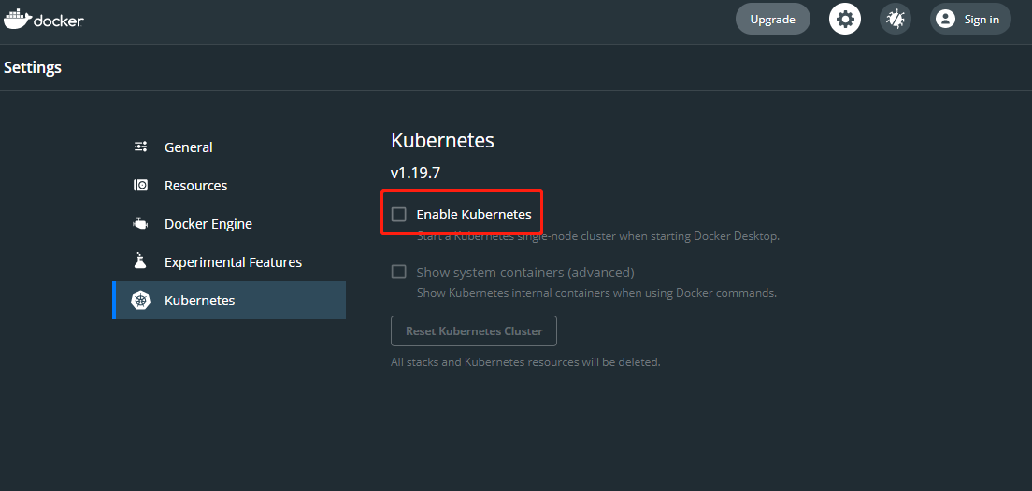Screen dimensions: 1032x491
Task: Click the Resources disk icon
Action: pos(141,185)
